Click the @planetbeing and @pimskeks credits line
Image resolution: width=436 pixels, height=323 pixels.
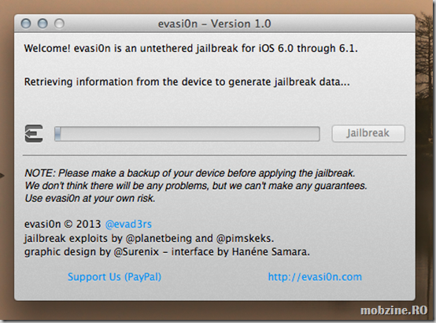pyautogui.click(x=149, y=239)
